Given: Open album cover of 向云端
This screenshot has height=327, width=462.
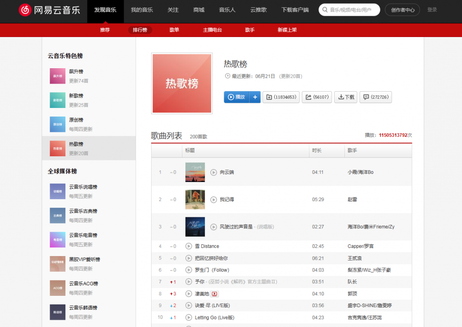Looking at the screenshot, I should point(195,172).
